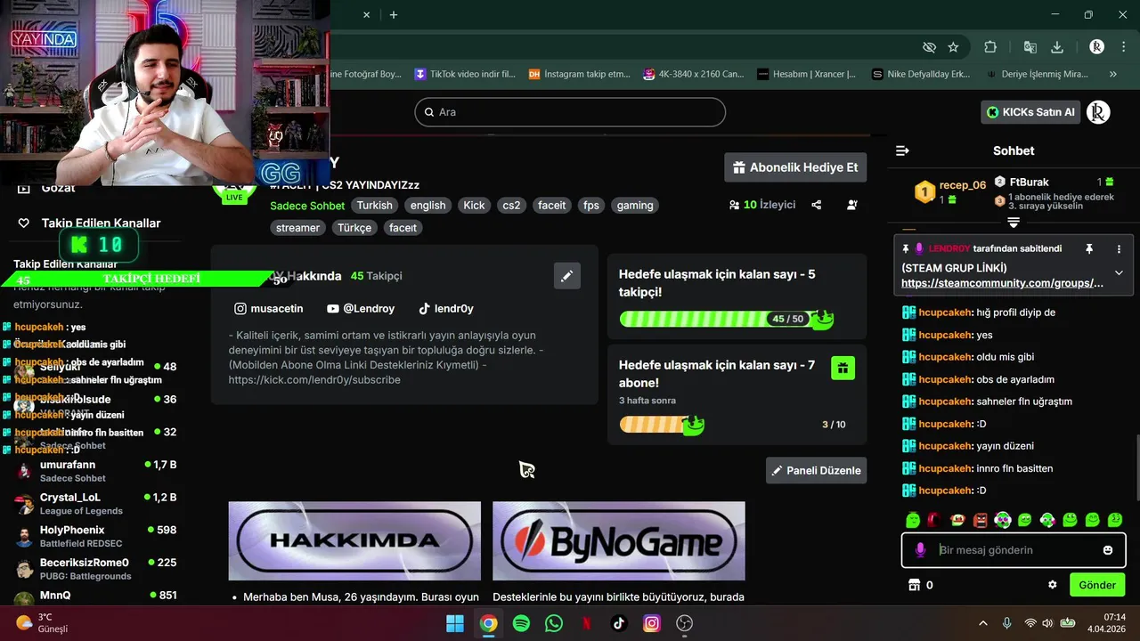Open the Instagram musacetin link
This screenshot has height=641, width=1140.
coord(268,309)
